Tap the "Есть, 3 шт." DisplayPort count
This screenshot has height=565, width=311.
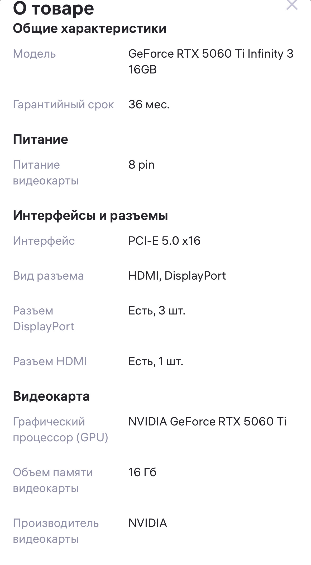(157, 311)
